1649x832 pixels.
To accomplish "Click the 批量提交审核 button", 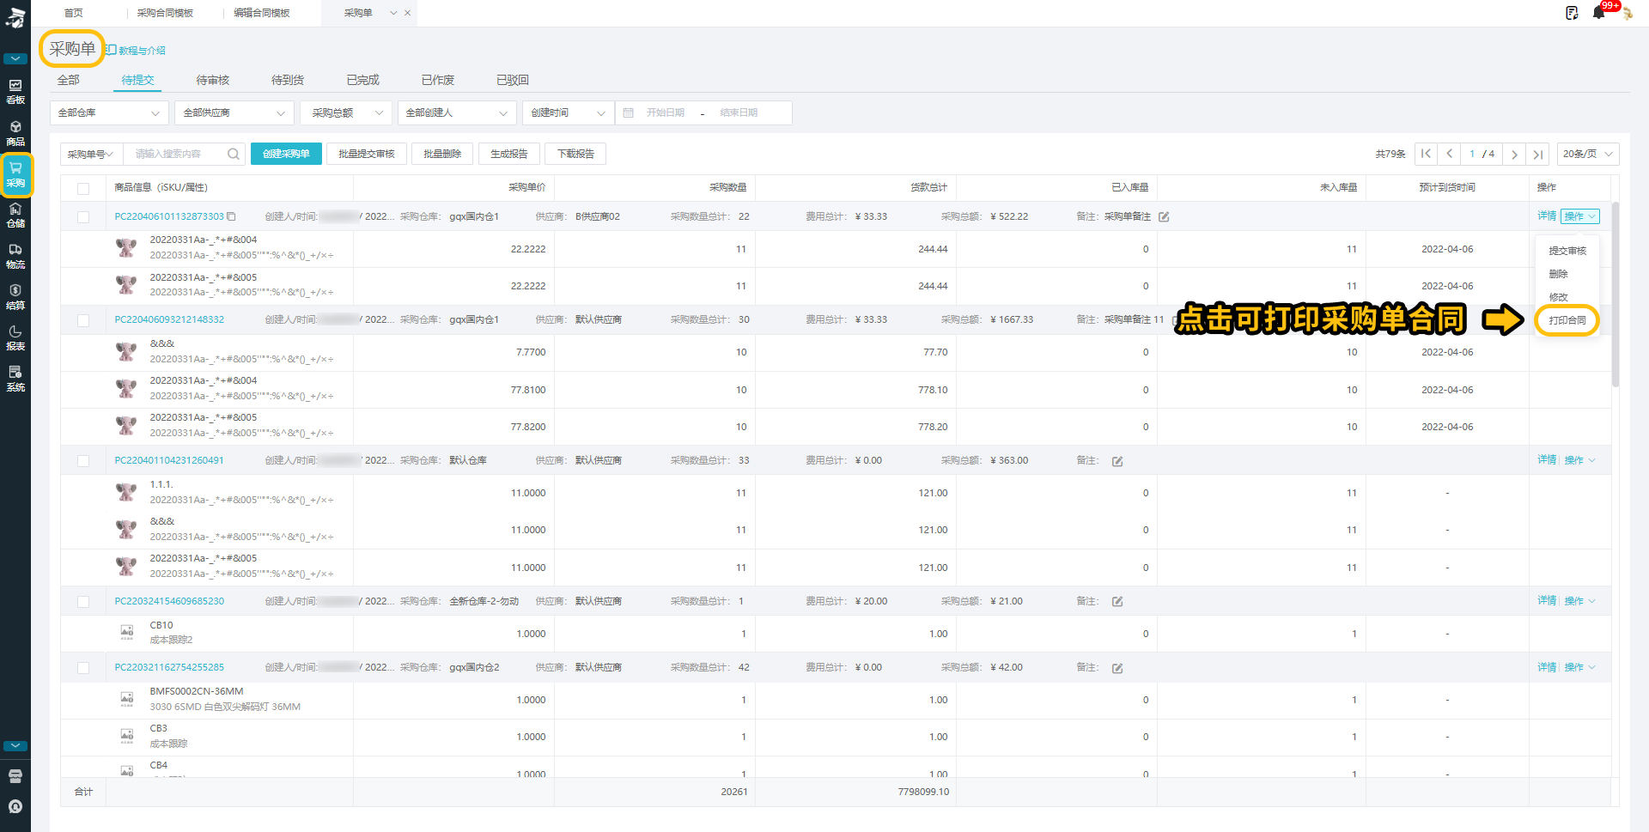I will coord(367,154).
